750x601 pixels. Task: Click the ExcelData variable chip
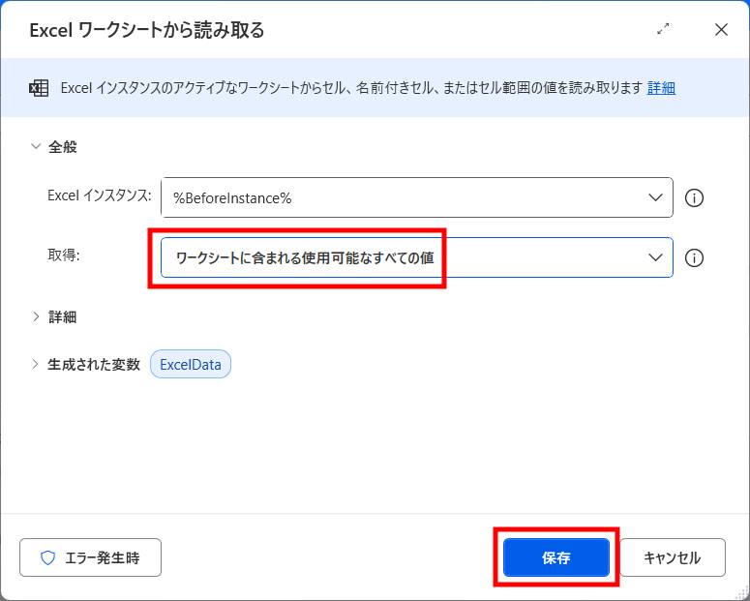[191, 364]
